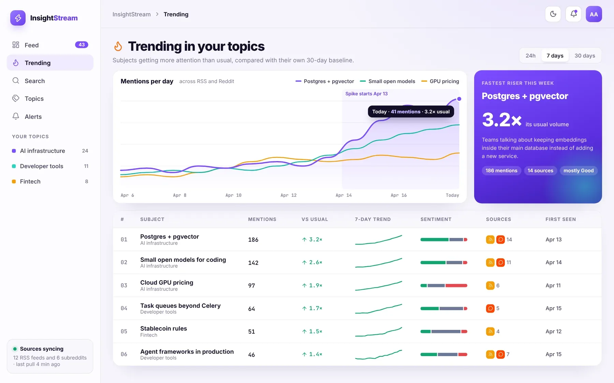Click the mostly Good sentiment pill
Screen dimensions: 614x383
click(579, 171)
